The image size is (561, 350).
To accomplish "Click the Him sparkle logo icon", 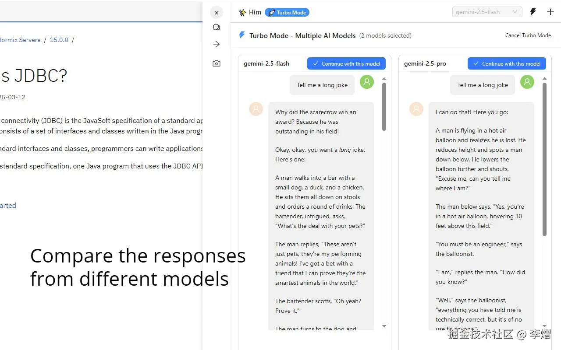I will pyautogui.click(x=242, y=12).
